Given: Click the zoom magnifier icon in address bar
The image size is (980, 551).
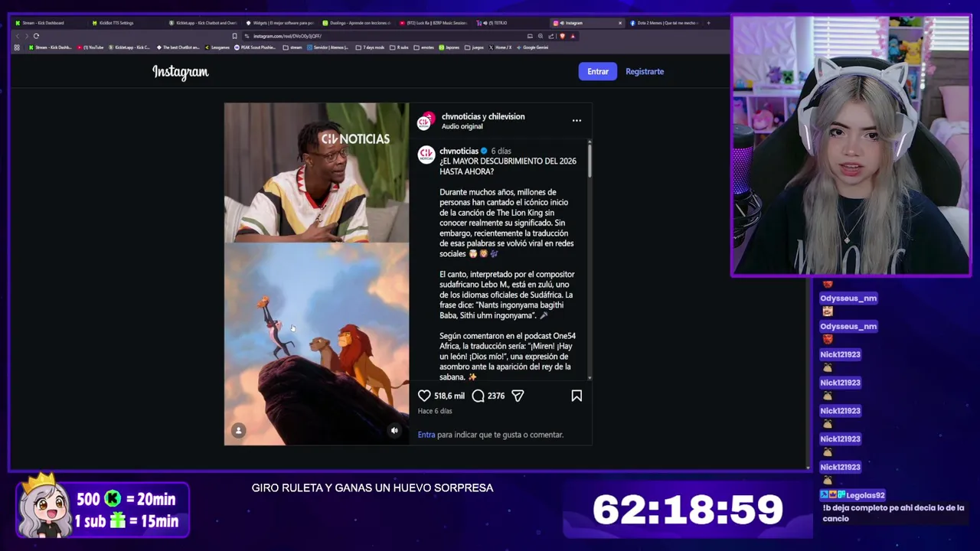Looking at the screenshot, I should tap(541, 36).
